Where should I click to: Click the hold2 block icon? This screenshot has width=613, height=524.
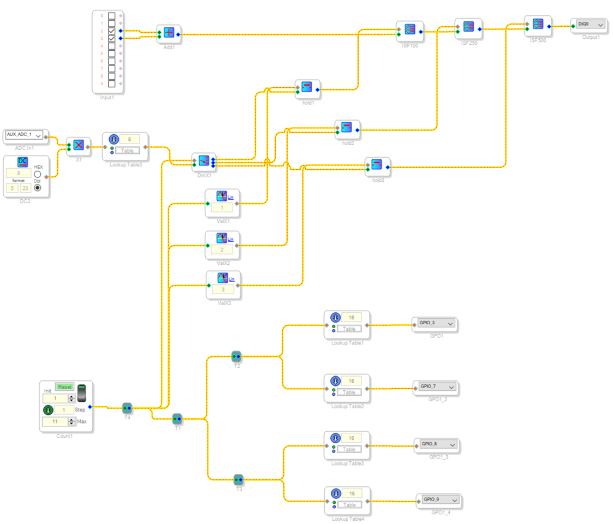347,127
